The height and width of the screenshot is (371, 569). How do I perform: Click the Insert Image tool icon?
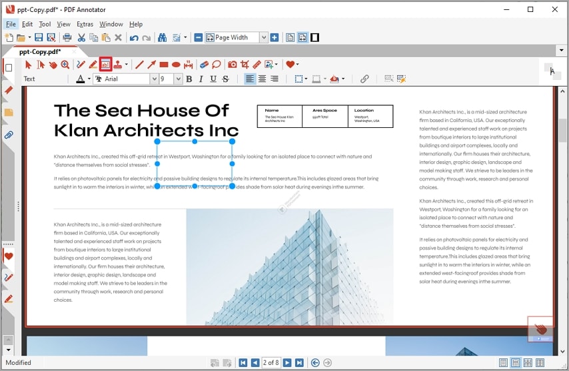click(x=269, y=65)
